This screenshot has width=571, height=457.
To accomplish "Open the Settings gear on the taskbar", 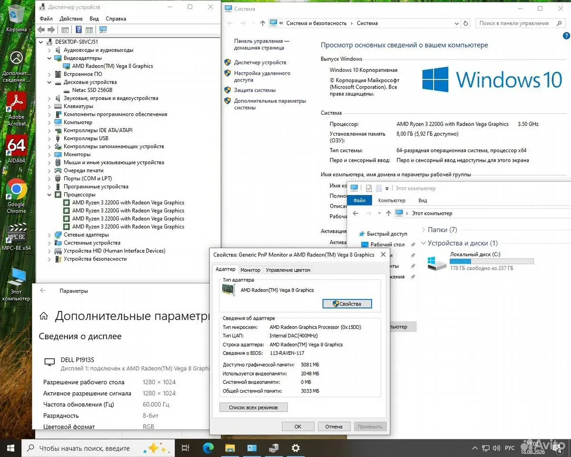I will 295,448.
